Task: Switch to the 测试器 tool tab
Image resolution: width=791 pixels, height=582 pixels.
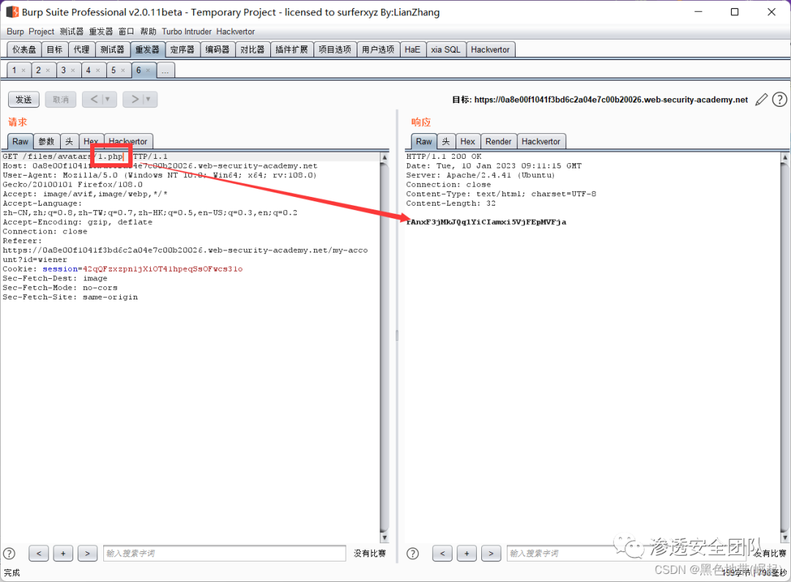Action: click(112, 50)
